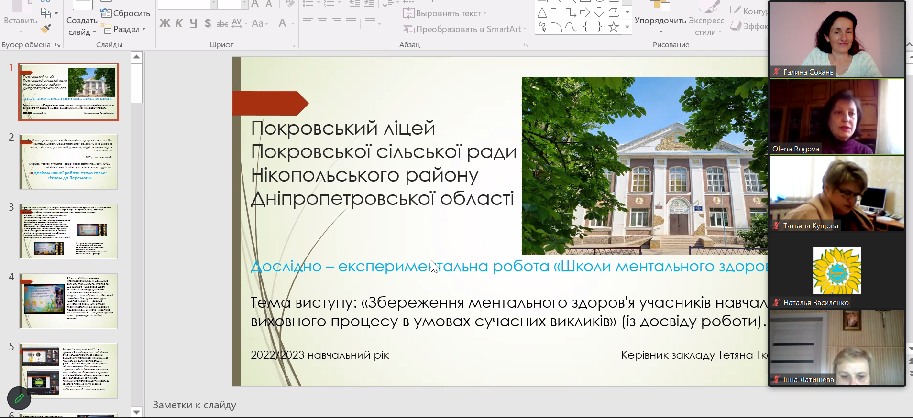
Task: Toggle underline Ч formatting
Action: 193,23
